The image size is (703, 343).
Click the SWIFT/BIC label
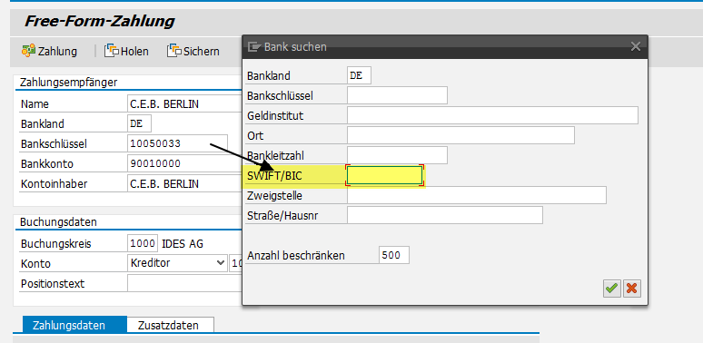click(274, 176)
